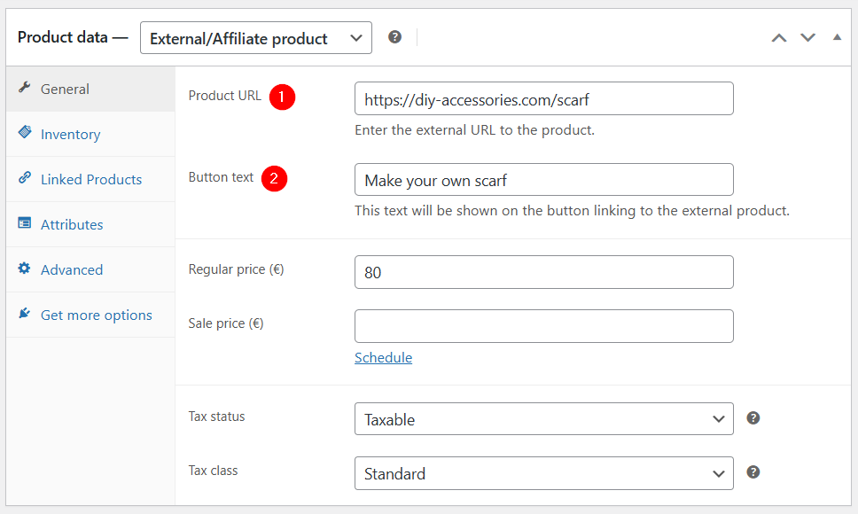Click the Advanced gear icon
858x514 pixels.
[24, 268]
